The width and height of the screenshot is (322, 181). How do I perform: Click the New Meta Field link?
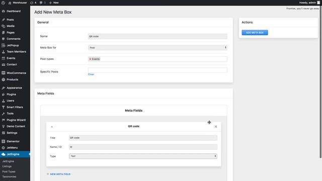click(x=59, y=174)
